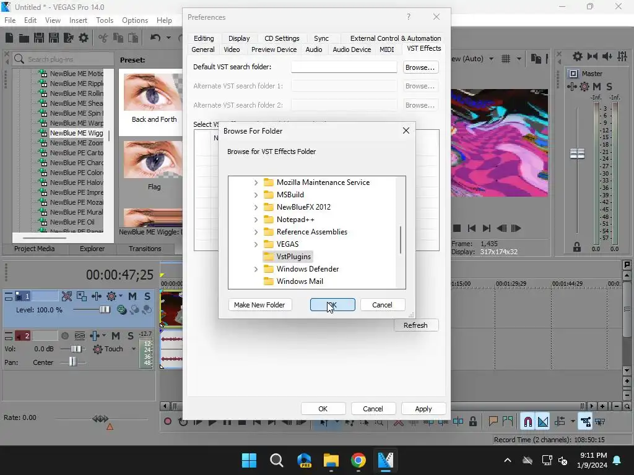Toggle Arm for Record on track 2
This screenshot has width=634, height=475.
coord(64,336)
